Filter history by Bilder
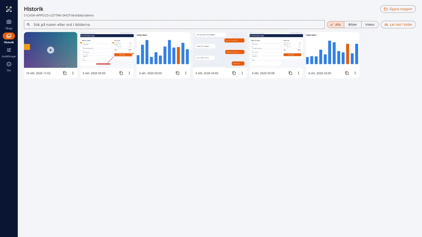The image size is (422, 237). coord(353,25)
